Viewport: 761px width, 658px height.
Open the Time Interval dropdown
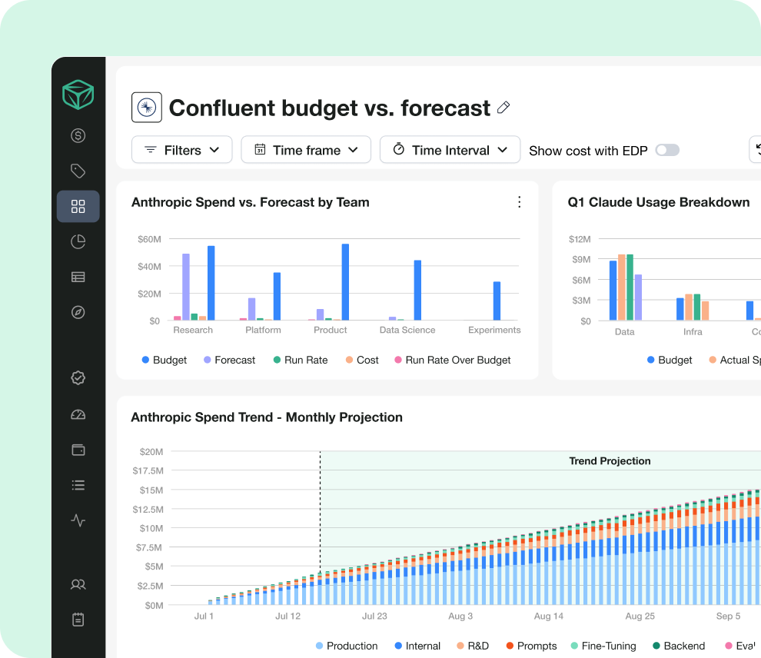click(450, 150)
